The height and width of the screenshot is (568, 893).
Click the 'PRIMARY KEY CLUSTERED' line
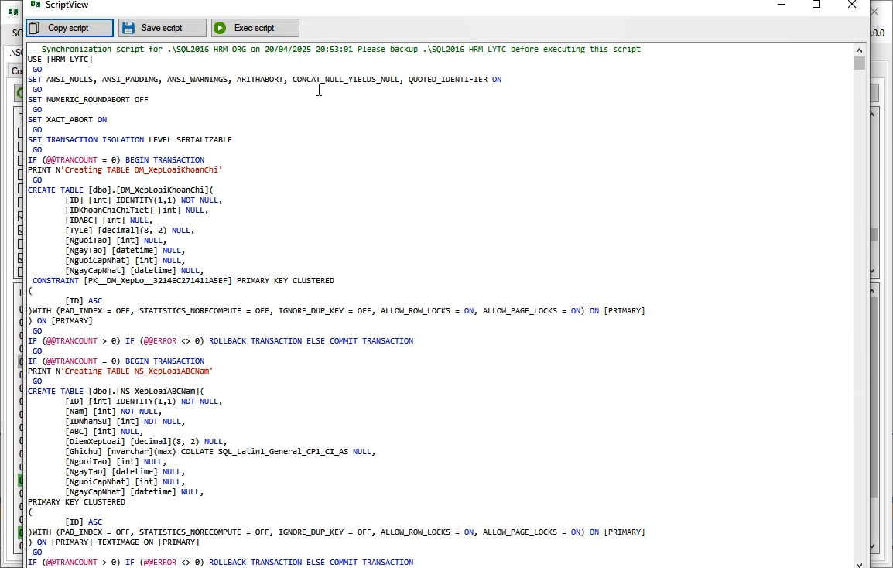(x=77, y=502)
